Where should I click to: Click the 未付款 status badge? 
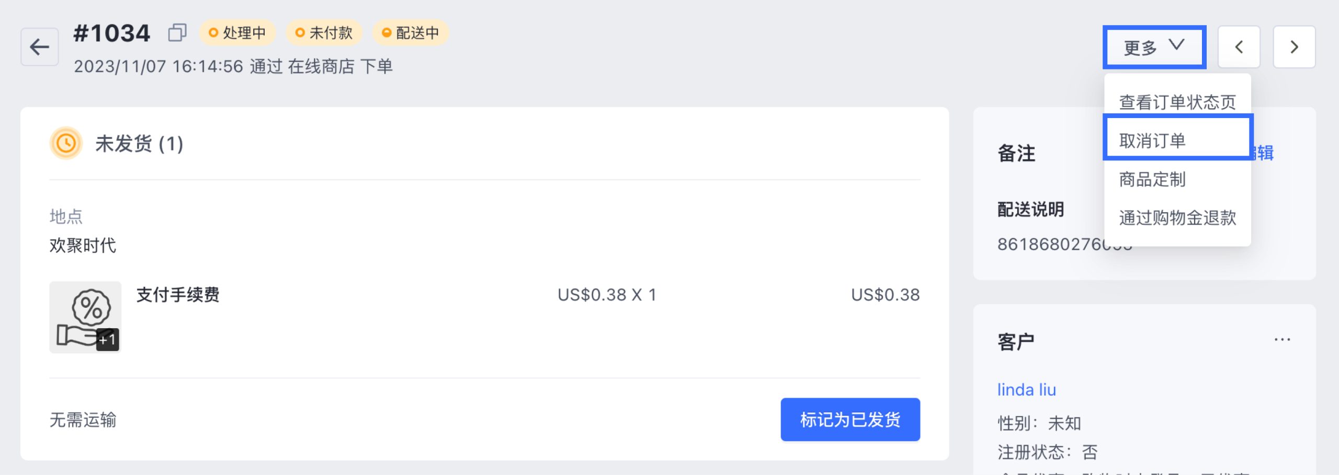pos(324,33)
